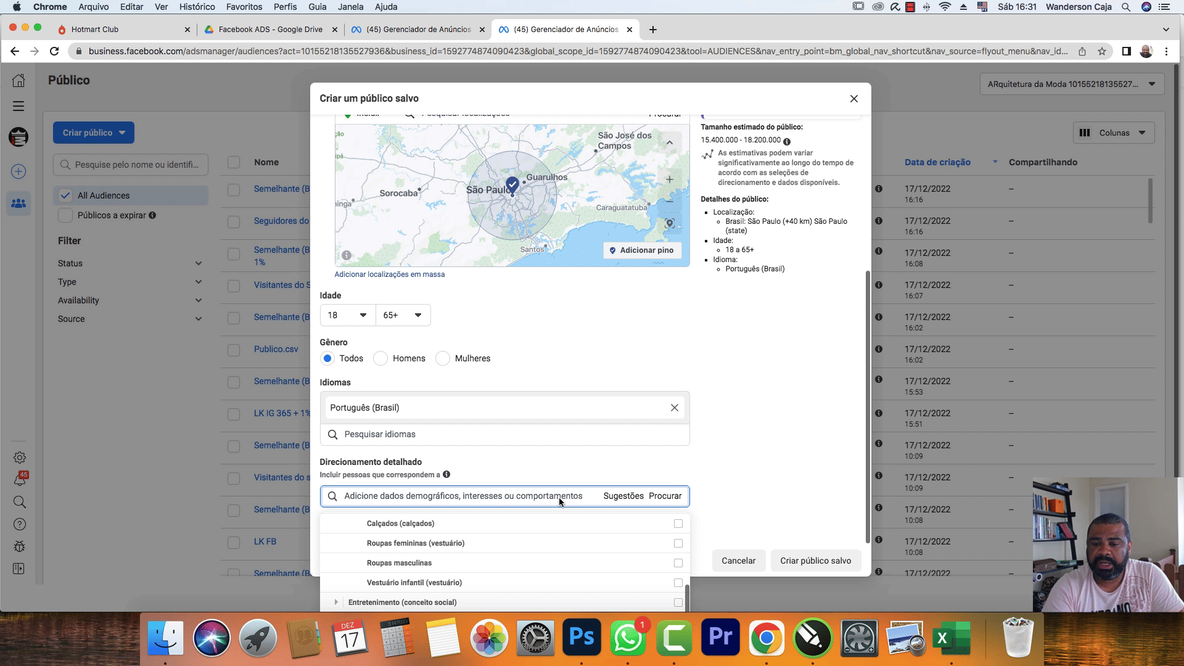Open the maximum age 65+ dropdown
This screenshot has height=666, width=1184.
coord(403,315)
